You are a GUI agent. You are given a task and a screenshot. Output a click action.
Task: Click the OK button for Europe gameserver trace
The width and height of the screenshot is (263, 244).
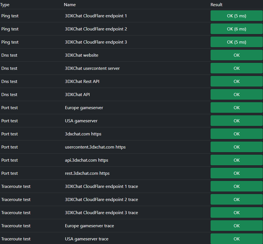click(x=236, y=226)
